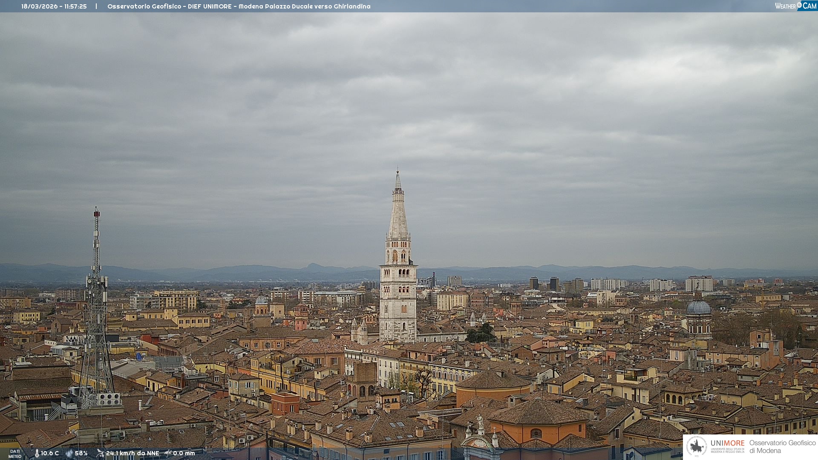Viewport: 818px width, 460px height.
Task: Click the CAM blue badge top right
Action: pyautogui.click(x=809, y=6)
